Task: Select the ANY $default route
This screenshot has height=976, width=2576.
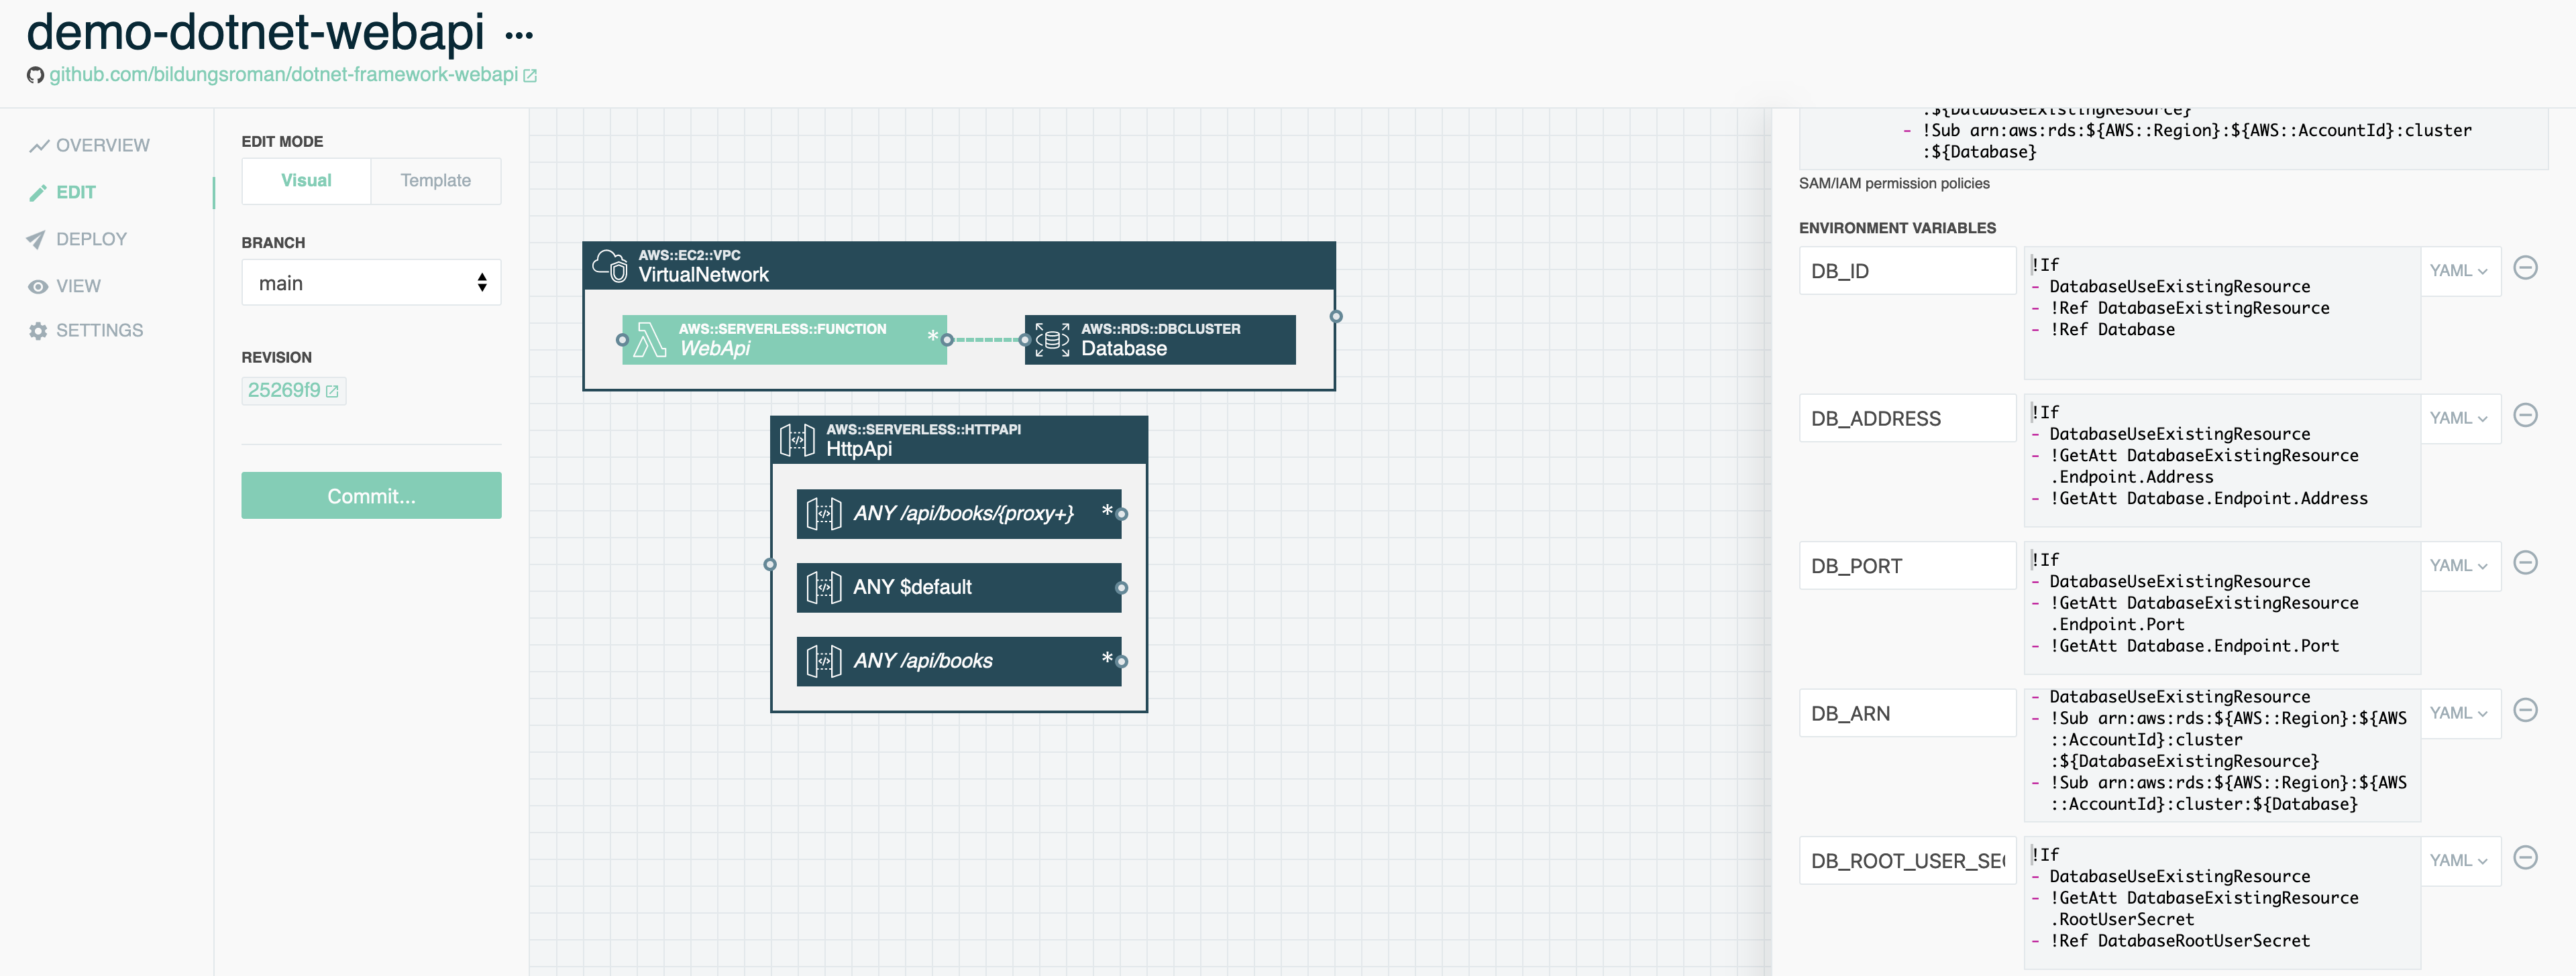Action: point(958,587)
